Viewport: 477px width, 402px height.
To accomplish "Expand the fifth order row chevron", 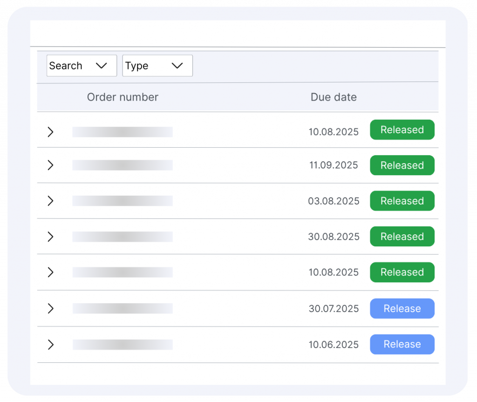I will point(51,272).
